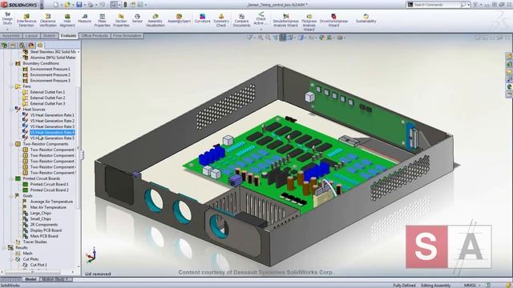The width and height of the screenshot is (513, 288).
Task: Click the Zoom to Area view icon
Action: [x=268, y=38]
